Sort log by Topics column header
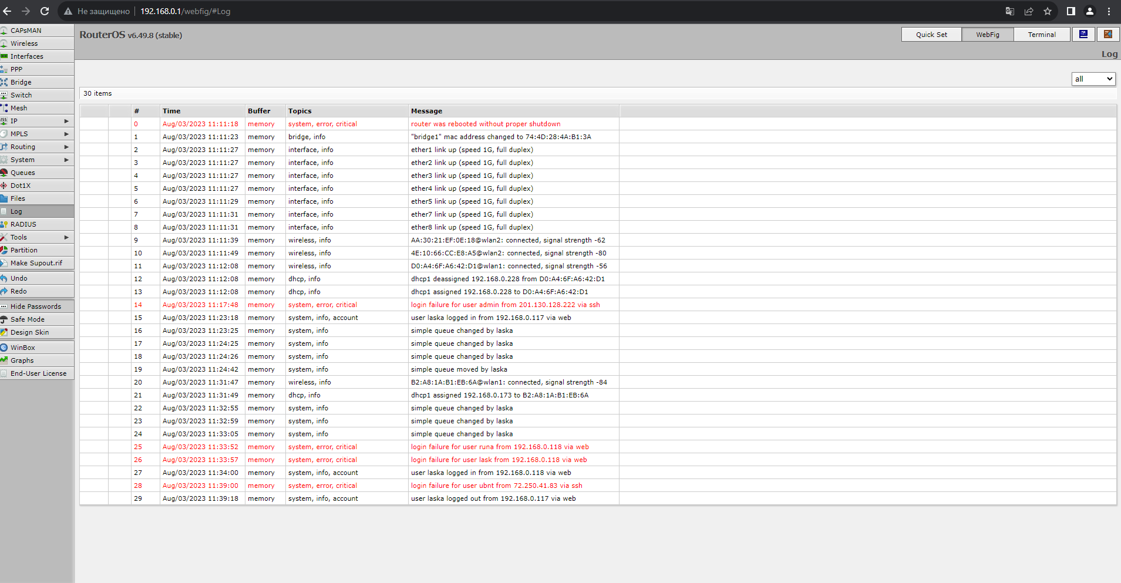Viewport: 1121px width, 583px height. pyautogui.click(x=347, y=111)
